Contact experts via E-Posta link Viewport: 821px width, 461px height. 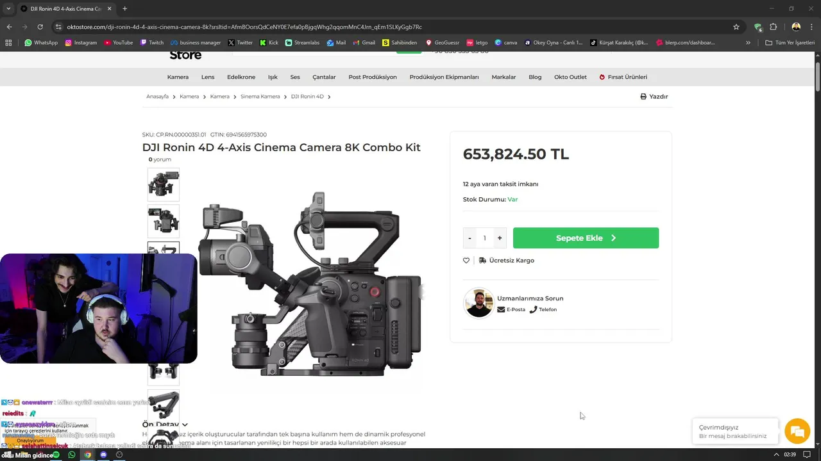[511, 309]
